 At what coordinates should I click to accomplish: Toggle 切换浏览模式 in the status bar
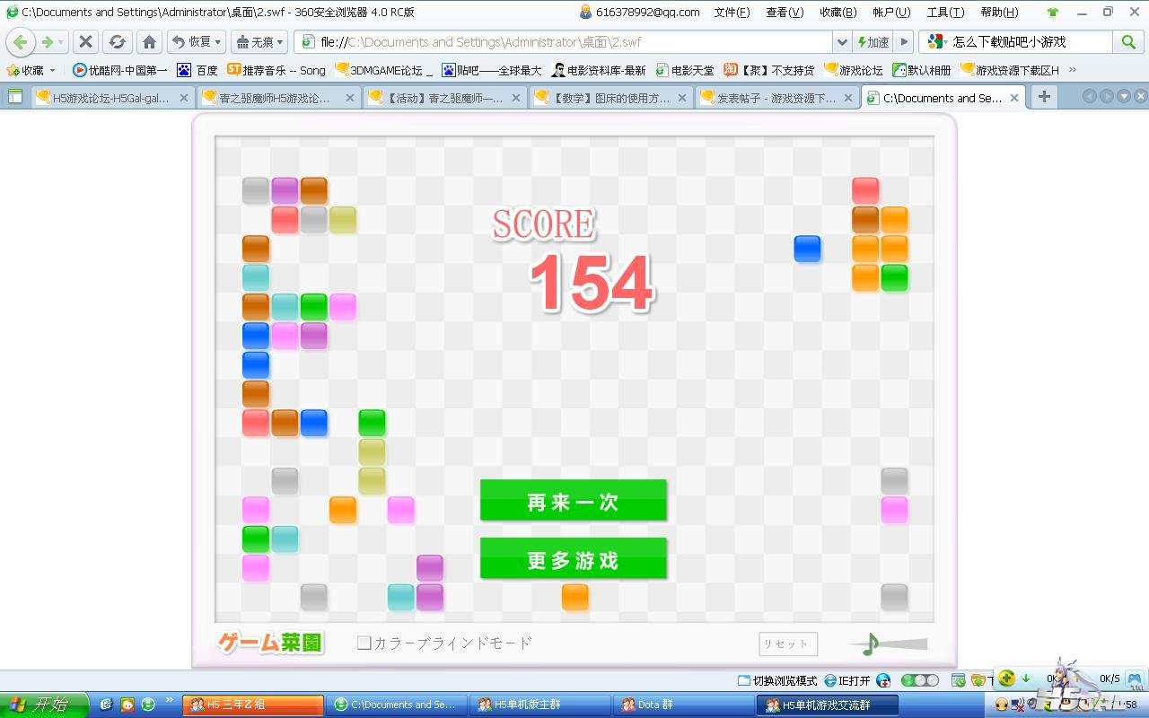coord(776,680)
